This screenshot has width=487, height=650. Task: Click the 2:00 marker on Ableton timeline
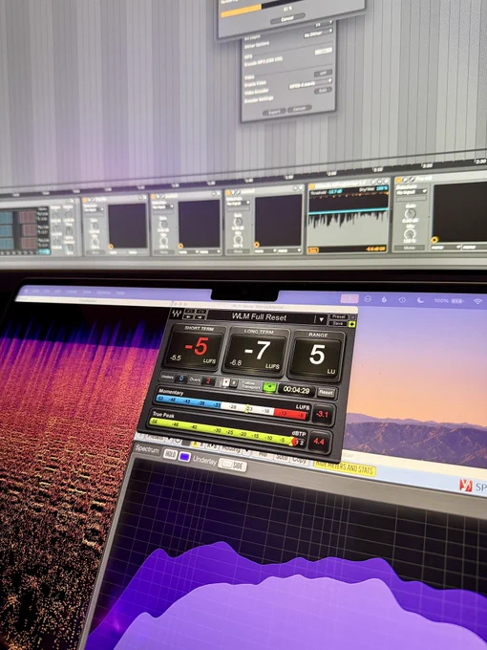pyautogui.click(x=331, y=173)
